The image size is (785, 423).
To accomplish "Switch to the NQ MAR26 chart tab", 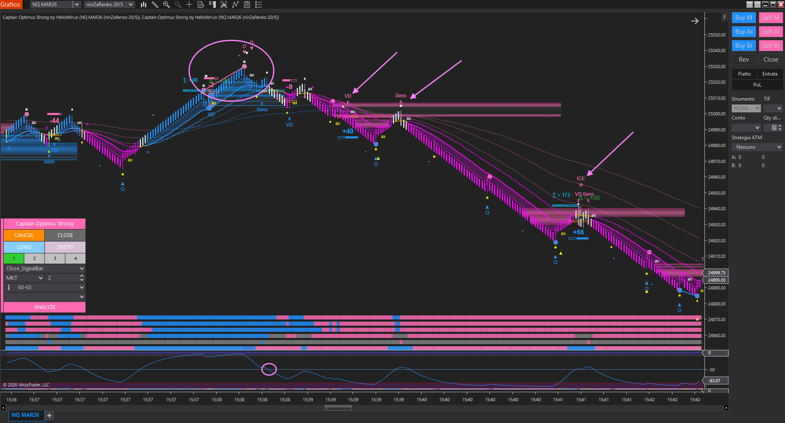I will [25, 415].
